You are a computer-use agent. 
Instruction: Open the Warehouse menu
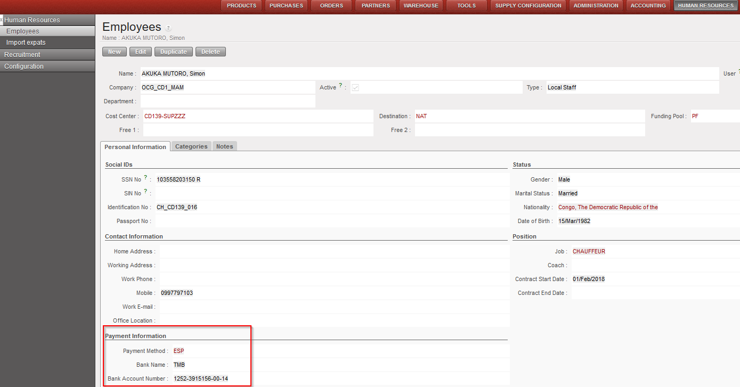(x=421, y=6)
